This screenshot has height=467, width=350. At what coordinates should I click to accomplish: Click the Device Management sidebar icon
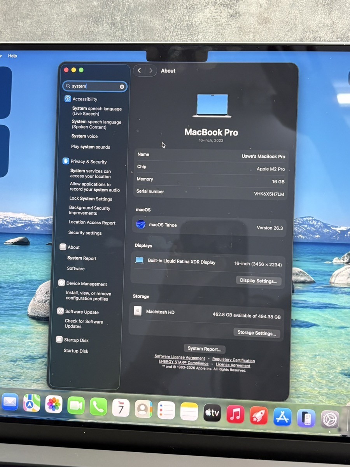click(61, 283)
